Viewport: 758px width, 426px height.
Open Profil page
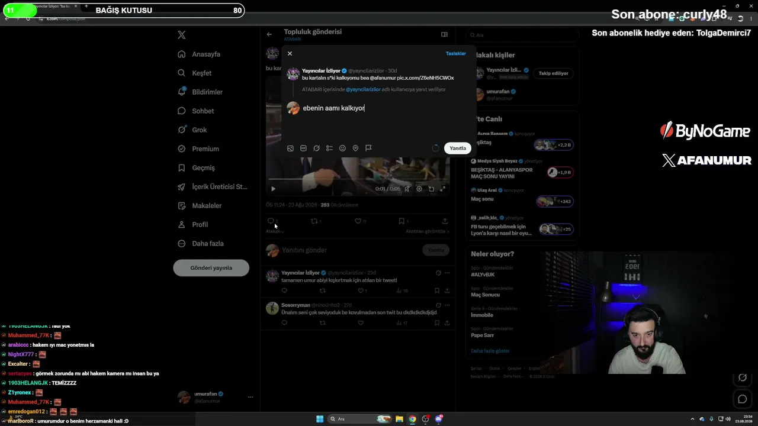tap(193, 225)
